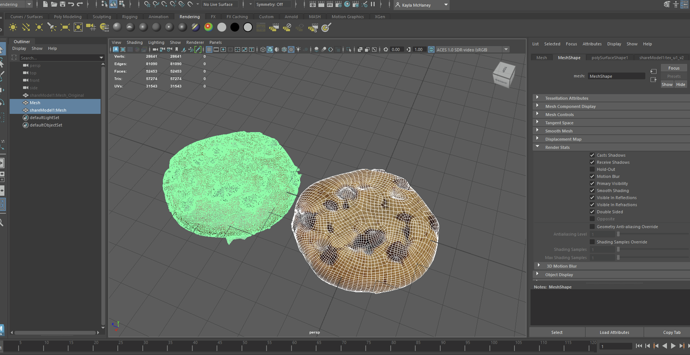
Task: Click the Load Attributes button
Action: [614, 332]
